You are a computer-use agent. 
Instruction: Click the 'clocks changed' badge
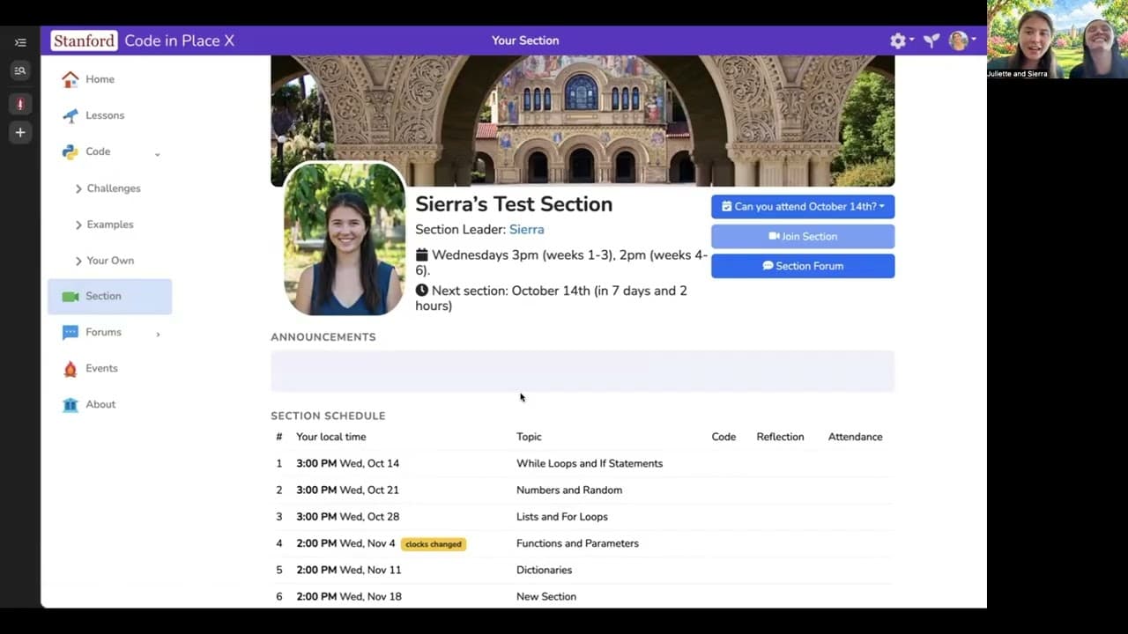click(433, 544)
